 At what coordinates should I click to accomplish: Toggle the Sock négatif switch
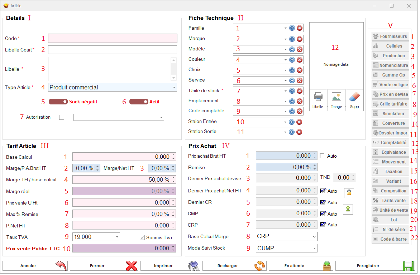click(58, 102)
